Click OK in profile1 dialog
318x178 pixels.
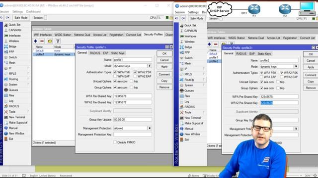[x=164, y=53]
